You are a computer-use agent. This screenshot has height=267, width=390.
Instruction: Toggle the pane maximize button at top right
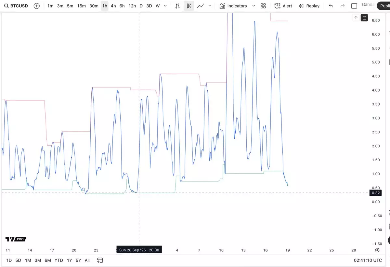364,18
